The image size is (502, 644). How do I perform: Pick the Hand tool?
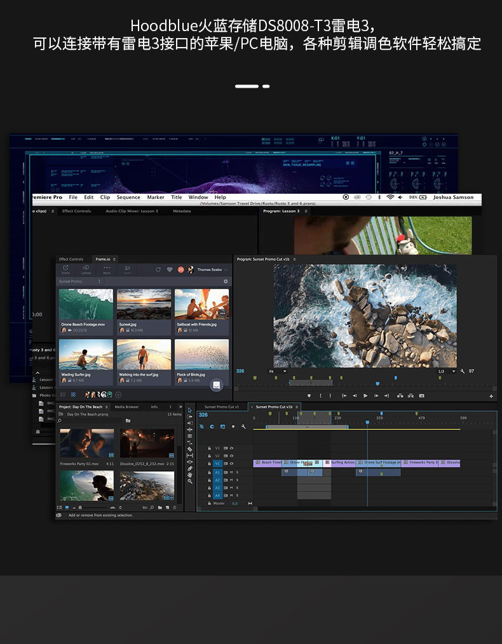(x=189, y=474)
